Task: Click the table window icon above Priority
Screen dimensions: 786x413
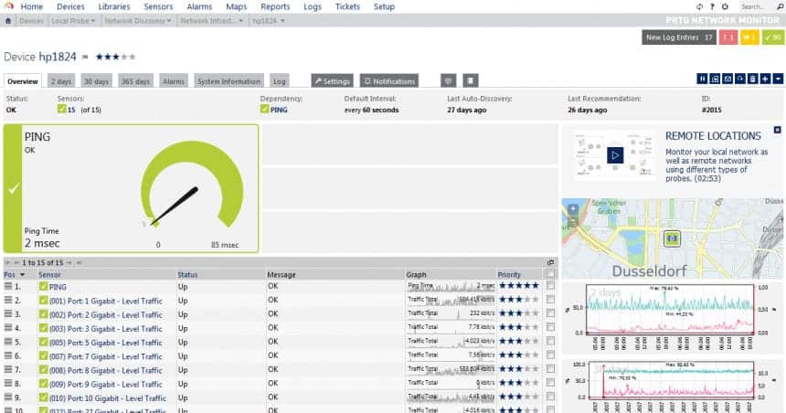Action: tap(550, 262)
